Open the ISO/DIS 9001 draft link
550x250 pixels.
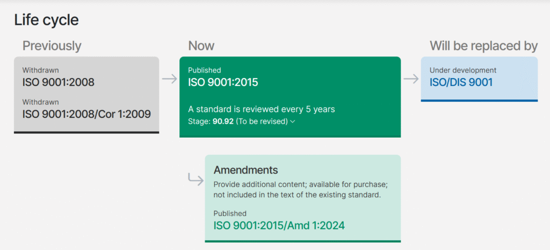461,82
